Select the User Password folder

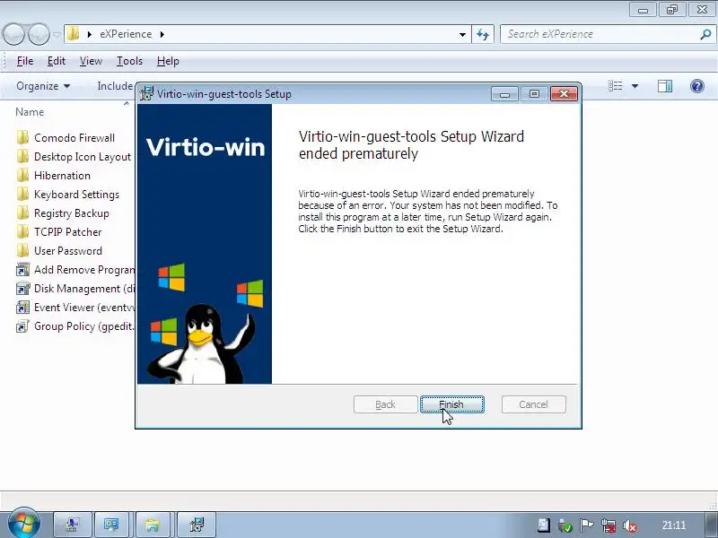tap(68, 251)
